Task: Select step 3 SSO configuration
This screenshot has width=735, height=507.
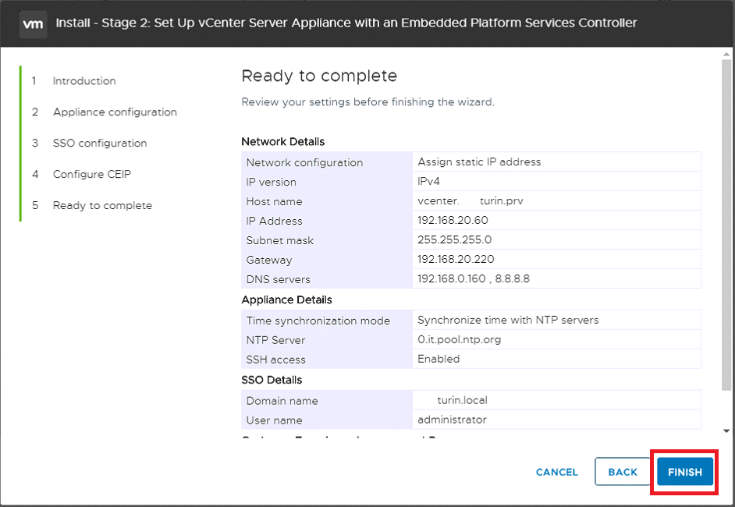Action: (x=100, y=143)
